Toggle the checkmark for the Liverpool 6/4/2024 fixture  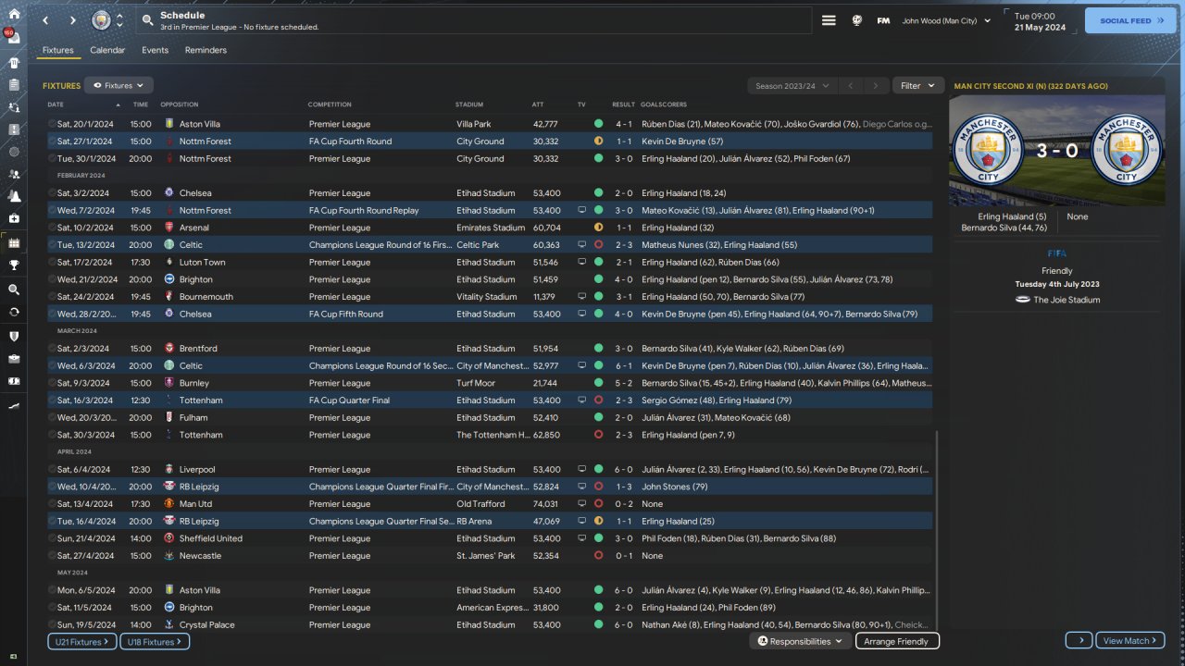52,470
